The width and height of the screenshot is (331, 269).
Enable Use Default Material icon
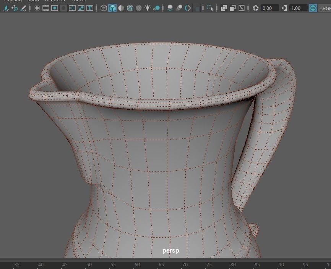[x=121, y=8]
